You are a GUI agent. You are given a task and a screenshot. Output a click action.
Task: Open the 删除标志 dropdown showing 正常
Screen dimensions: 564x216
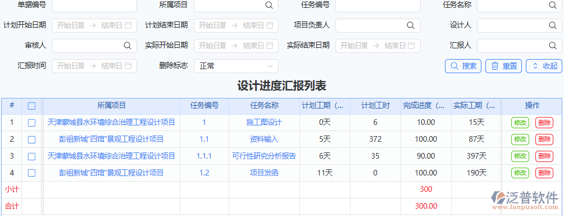(236, 66)
